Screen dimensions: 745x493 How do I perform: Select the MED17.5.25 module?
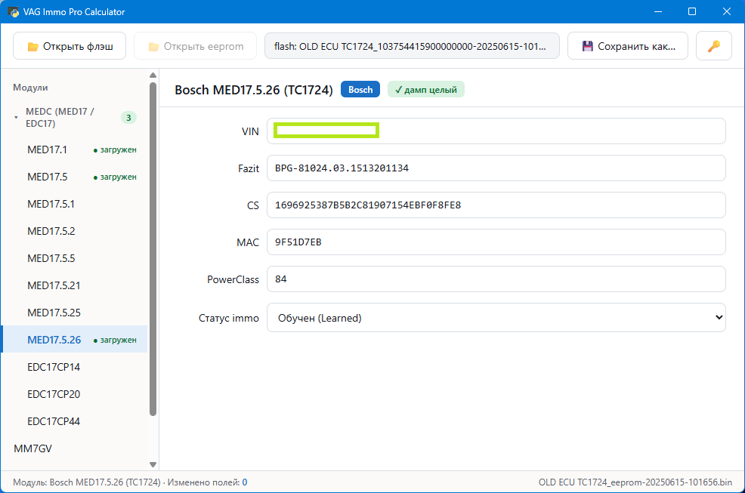pyautogui.click(x=75, y=313)
